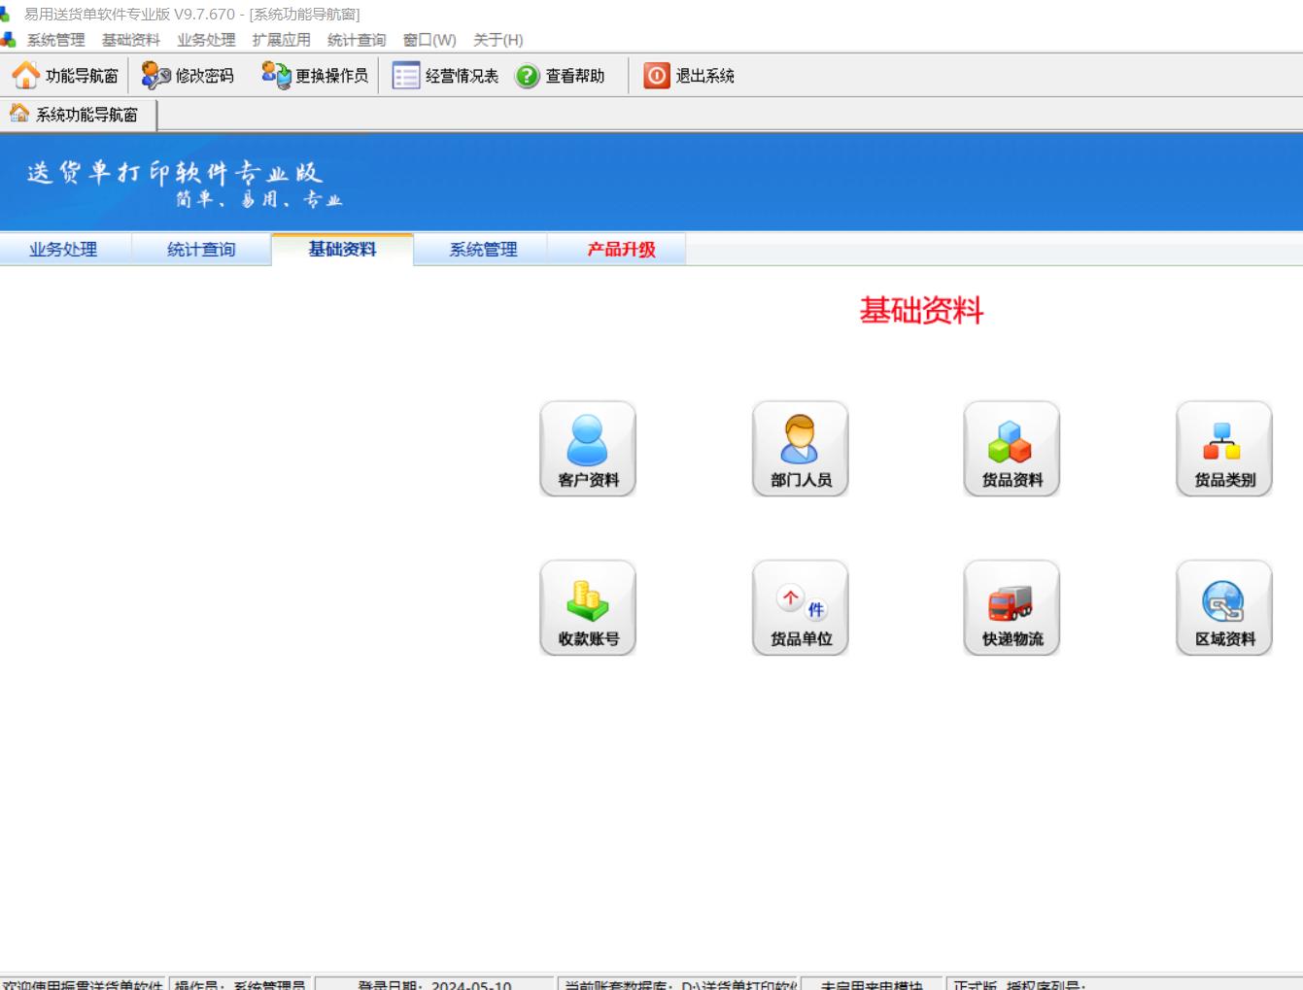Open the 业务处理 menu in menu bar
1303x990 pixels.
206,40
